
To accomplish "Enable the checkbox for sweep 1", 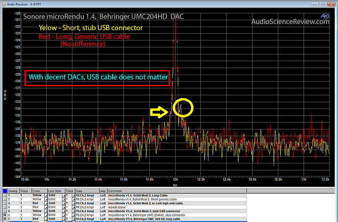I will [x=5, y=196].
